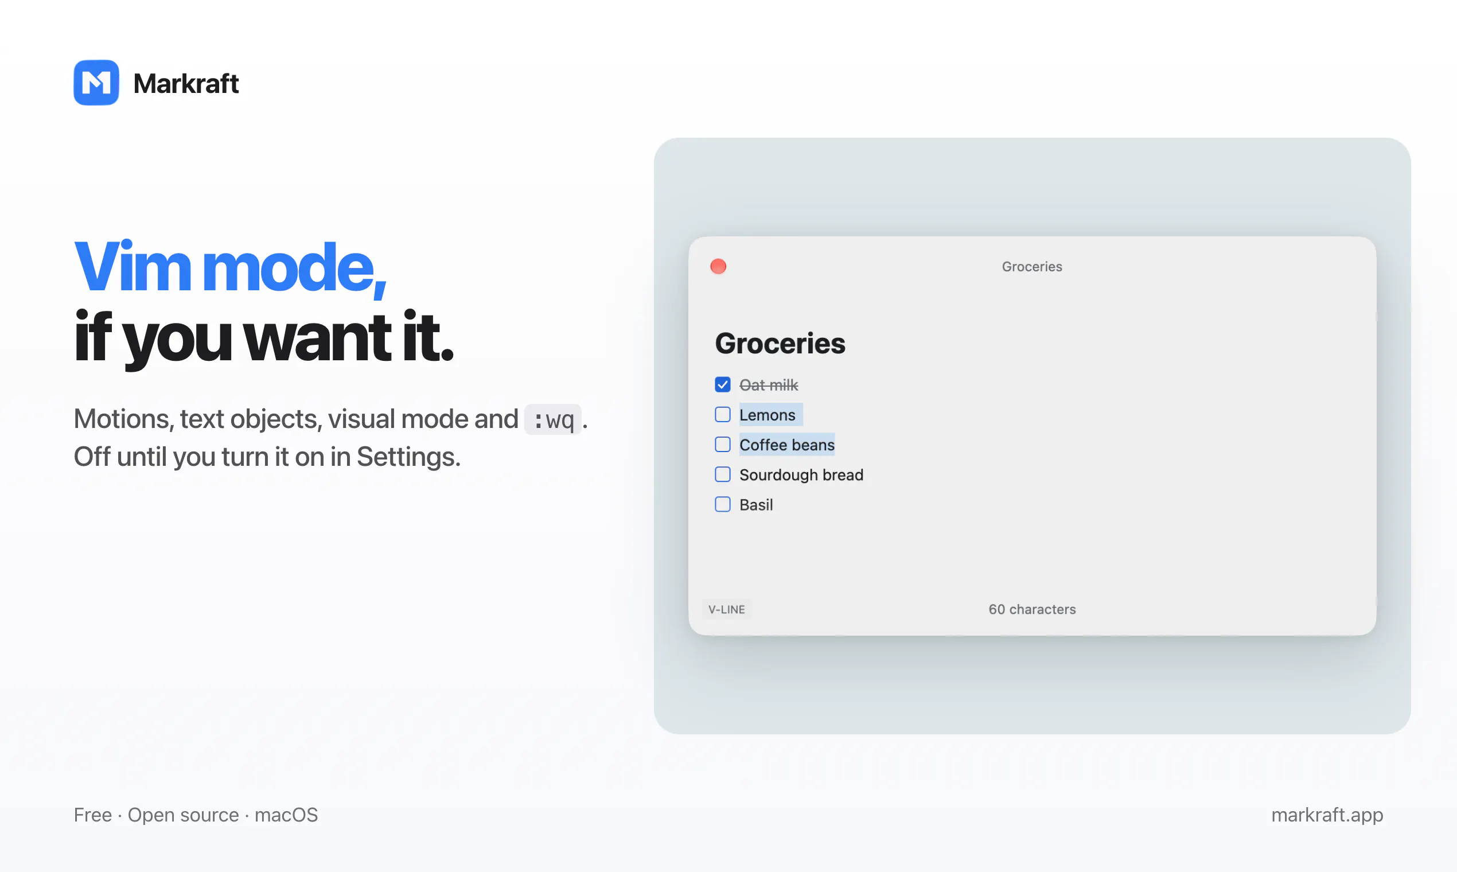
Task: Click the Markraft logo icon
Action: pos(96,83)
